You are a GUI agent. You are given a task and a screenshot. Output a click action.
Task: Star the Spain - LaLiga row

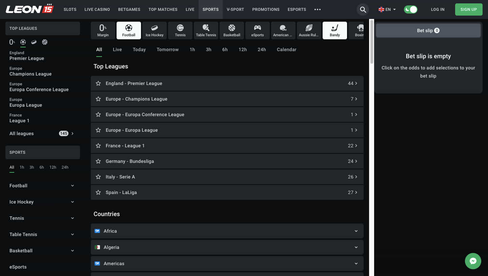[x=98, y=192]
